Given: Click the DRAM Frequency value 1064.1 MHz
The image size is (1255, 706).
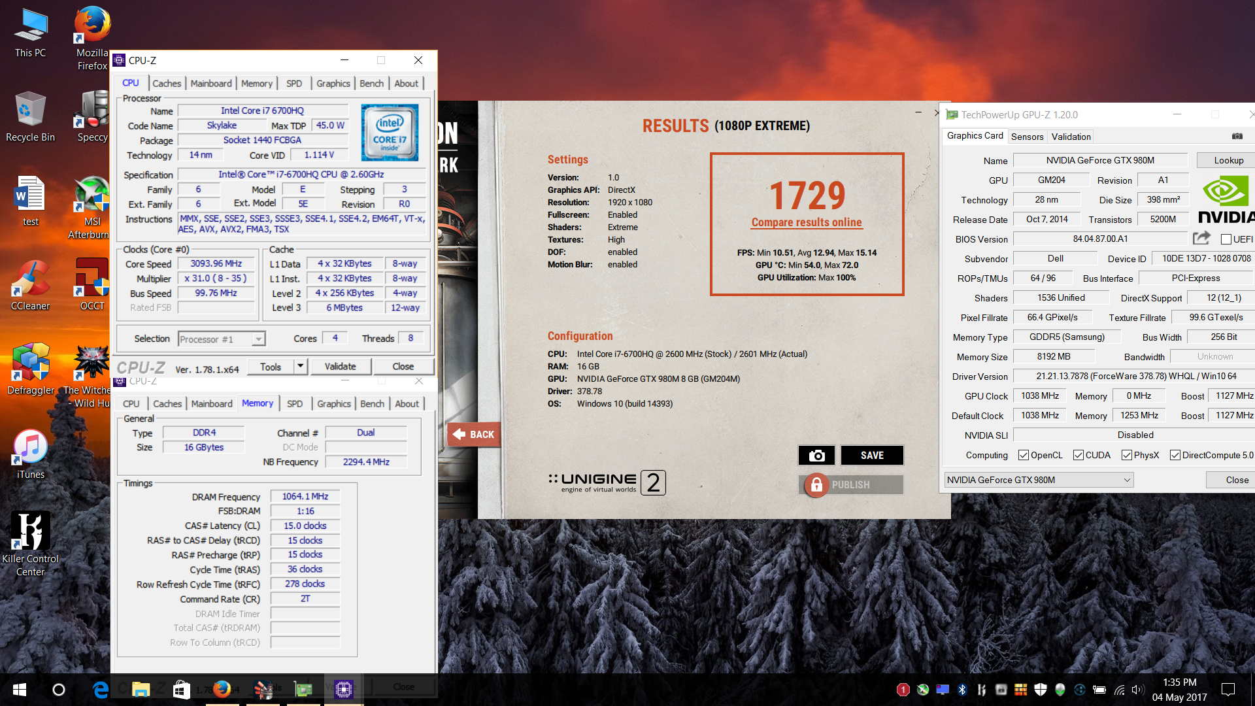Looking at the screenshot, I should (305, 497).
